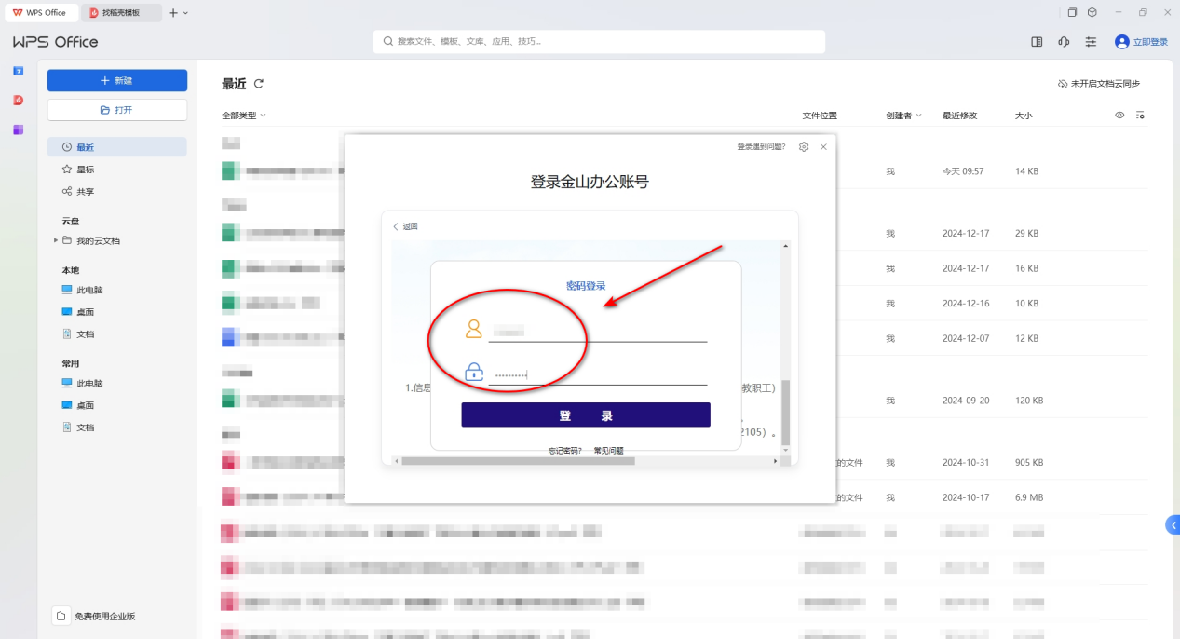
Task: Click the file row dated 2024-12-16
Action: coord(685,304)
